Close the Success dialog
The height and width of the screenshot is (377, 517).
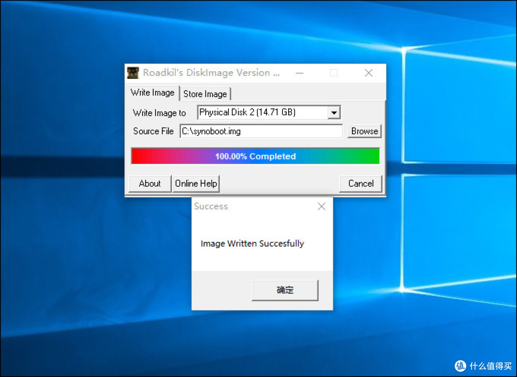322,206
